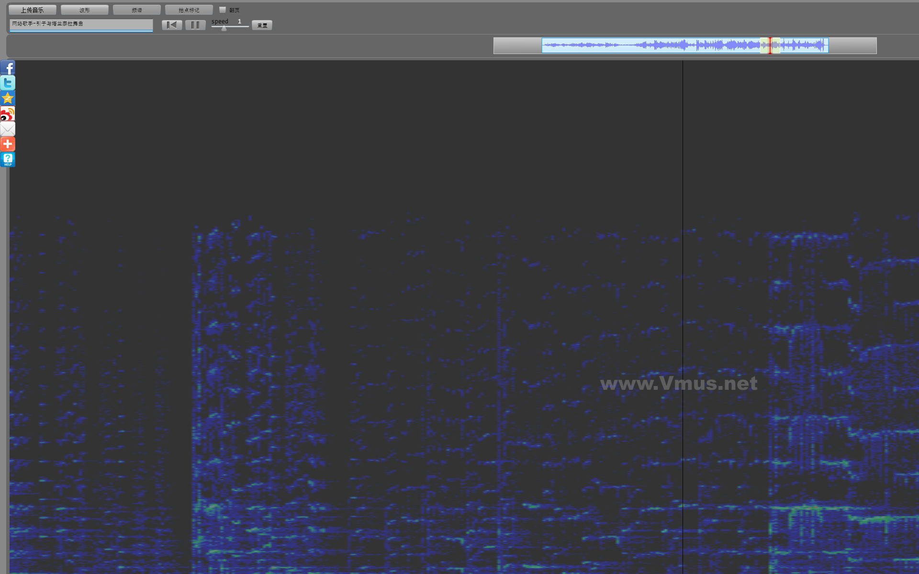Click the 上传音乐 upload music button
The image size is (919, 574).
pyautogui.click(x=32, y=10)
